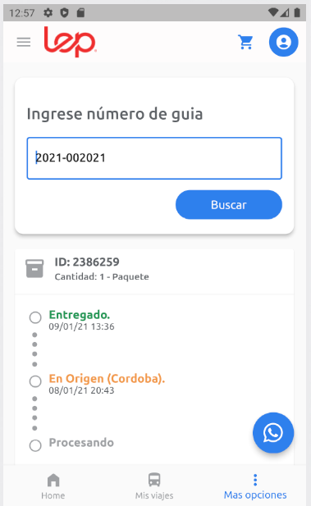Switch to the Mis viajes tab label
The width and height of the screenshot is (311, 506).
154,495
